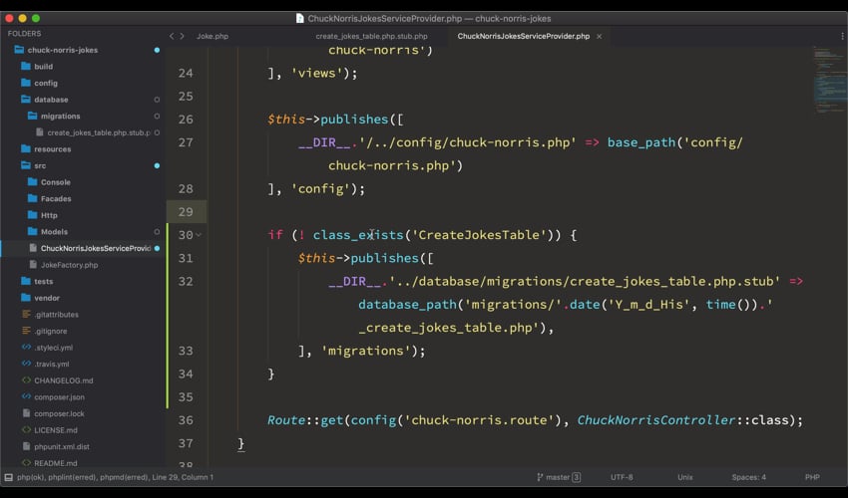
Task: Open the .gitignore file
Action: pyautogui.click(x=51, y=331)
